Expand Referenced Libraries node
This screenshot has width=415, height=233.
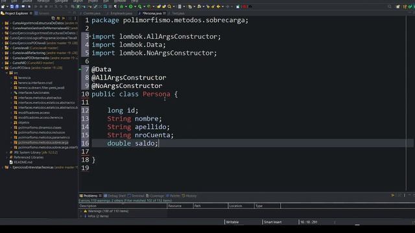pos(7,157)
